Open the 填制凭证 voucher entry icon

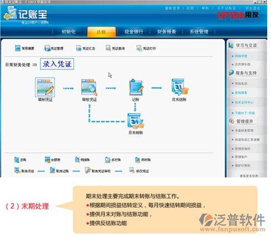coord(45,87)
